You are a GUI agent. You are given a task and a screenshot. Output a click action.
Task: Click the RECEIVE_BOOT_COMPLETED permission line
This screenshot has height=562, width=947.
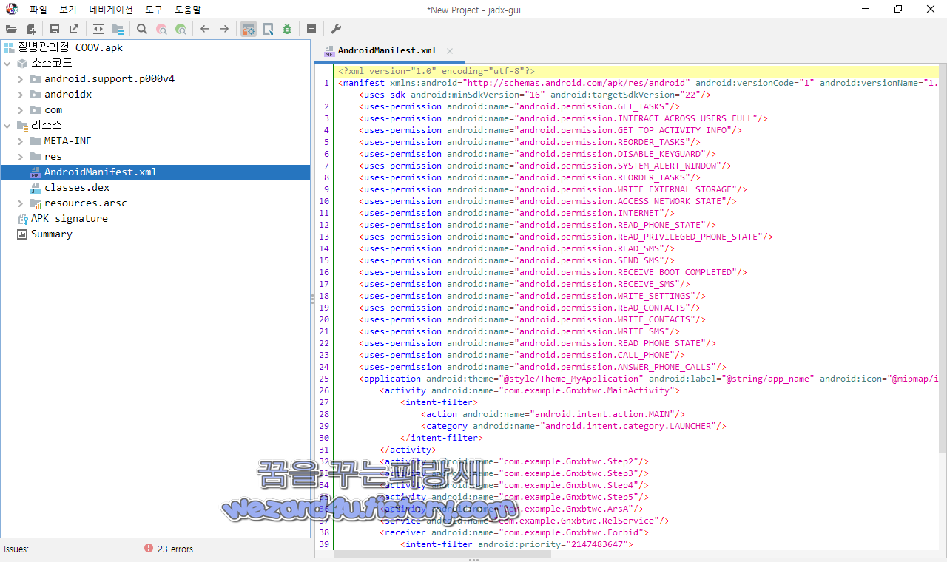click(553, 272)
